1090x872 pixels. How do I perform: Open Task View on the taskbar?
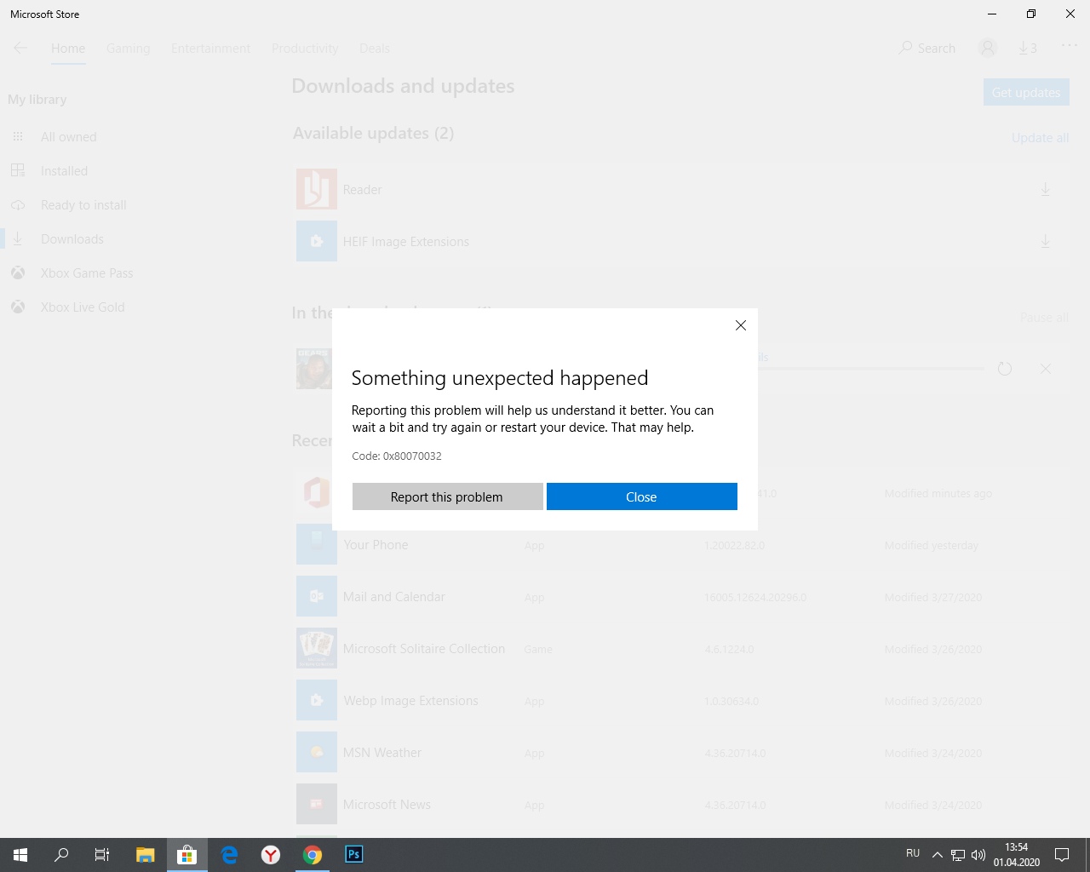[102, 855]
